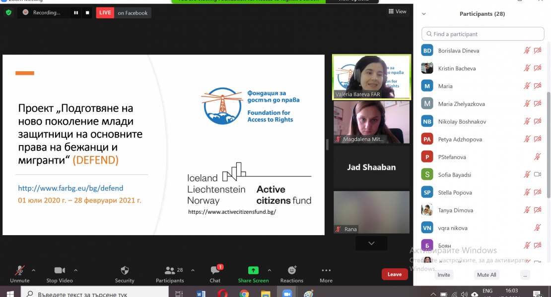Click the Invite button
Viewport: 551px width, 297px height.
443,275
